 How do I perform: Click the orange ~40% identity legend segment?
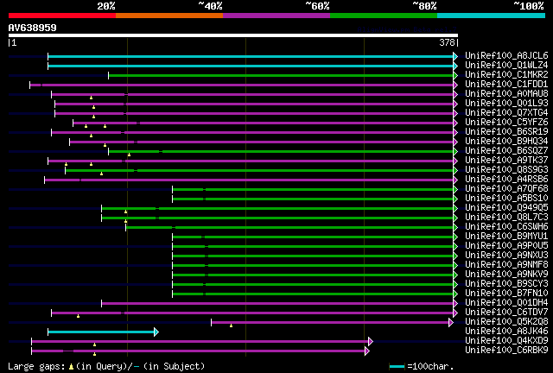coord(169,16)
